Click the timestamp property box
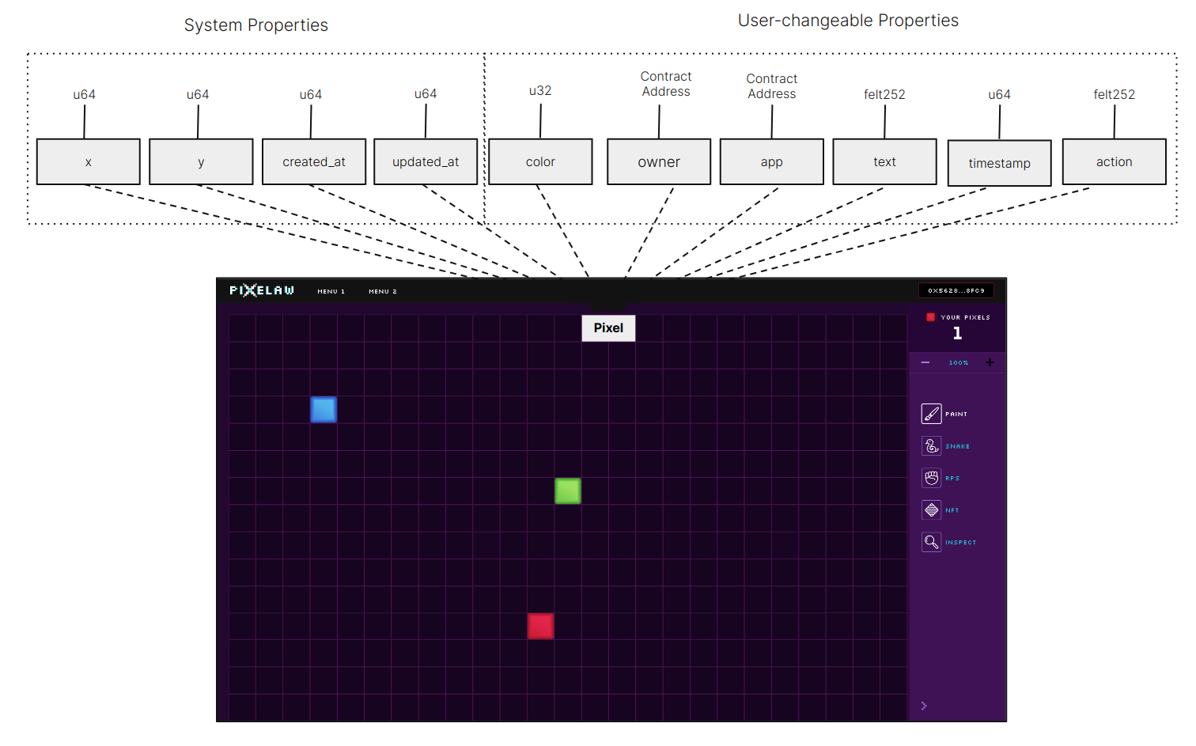 point(1000,164)
